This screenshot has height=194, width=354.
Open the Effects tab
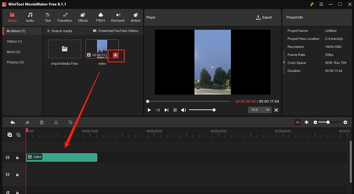point(83,17)
